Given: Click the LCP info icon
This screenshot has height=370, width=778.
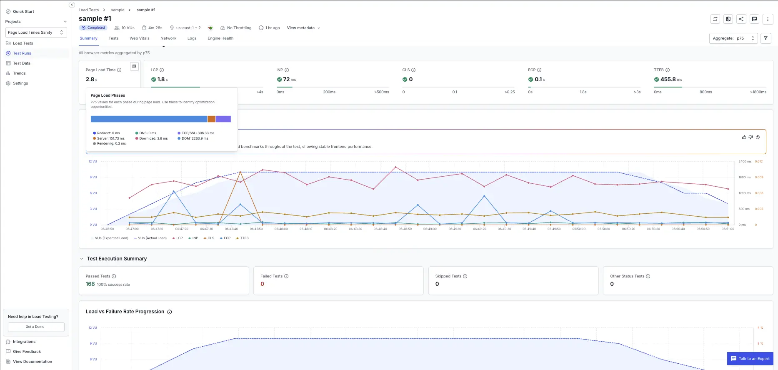Looking at the screenshot, I should tap(162, 70).
